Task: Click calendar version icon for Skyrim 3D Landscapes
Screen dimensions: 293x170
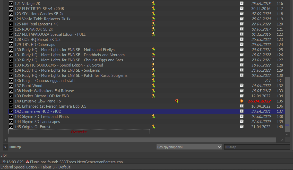Action: point(242,121)
